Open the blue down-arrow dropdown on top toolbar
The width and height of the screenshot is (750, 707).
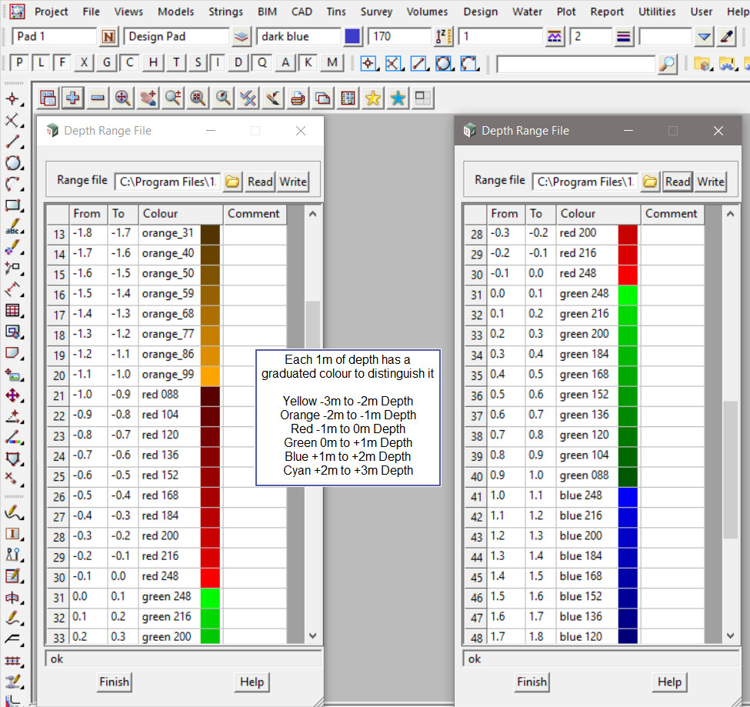pos(705,37)
